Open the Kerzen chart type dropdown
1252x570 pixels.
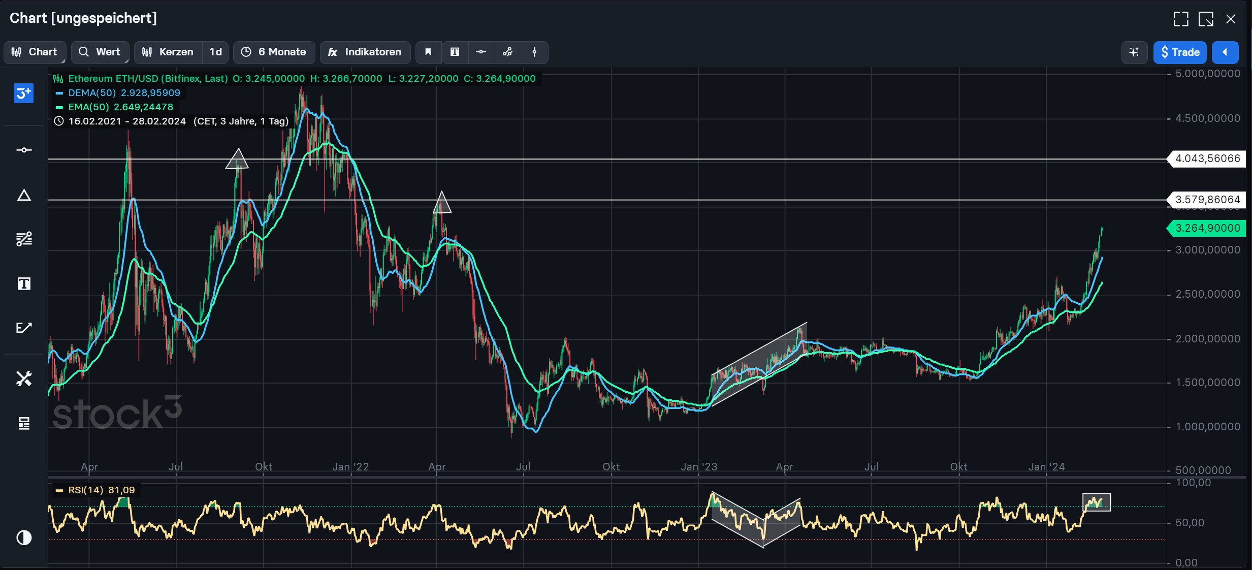pos(168,52)
